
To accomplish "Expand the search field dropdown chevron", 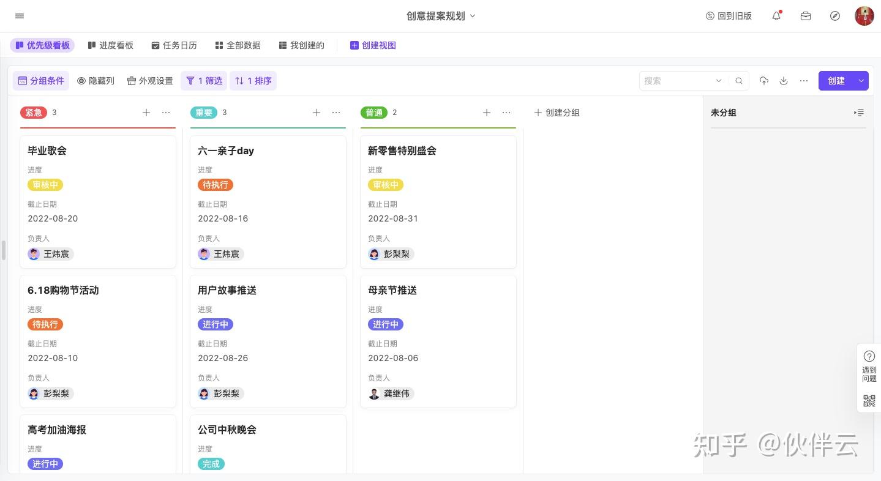I will coord(719,81).
